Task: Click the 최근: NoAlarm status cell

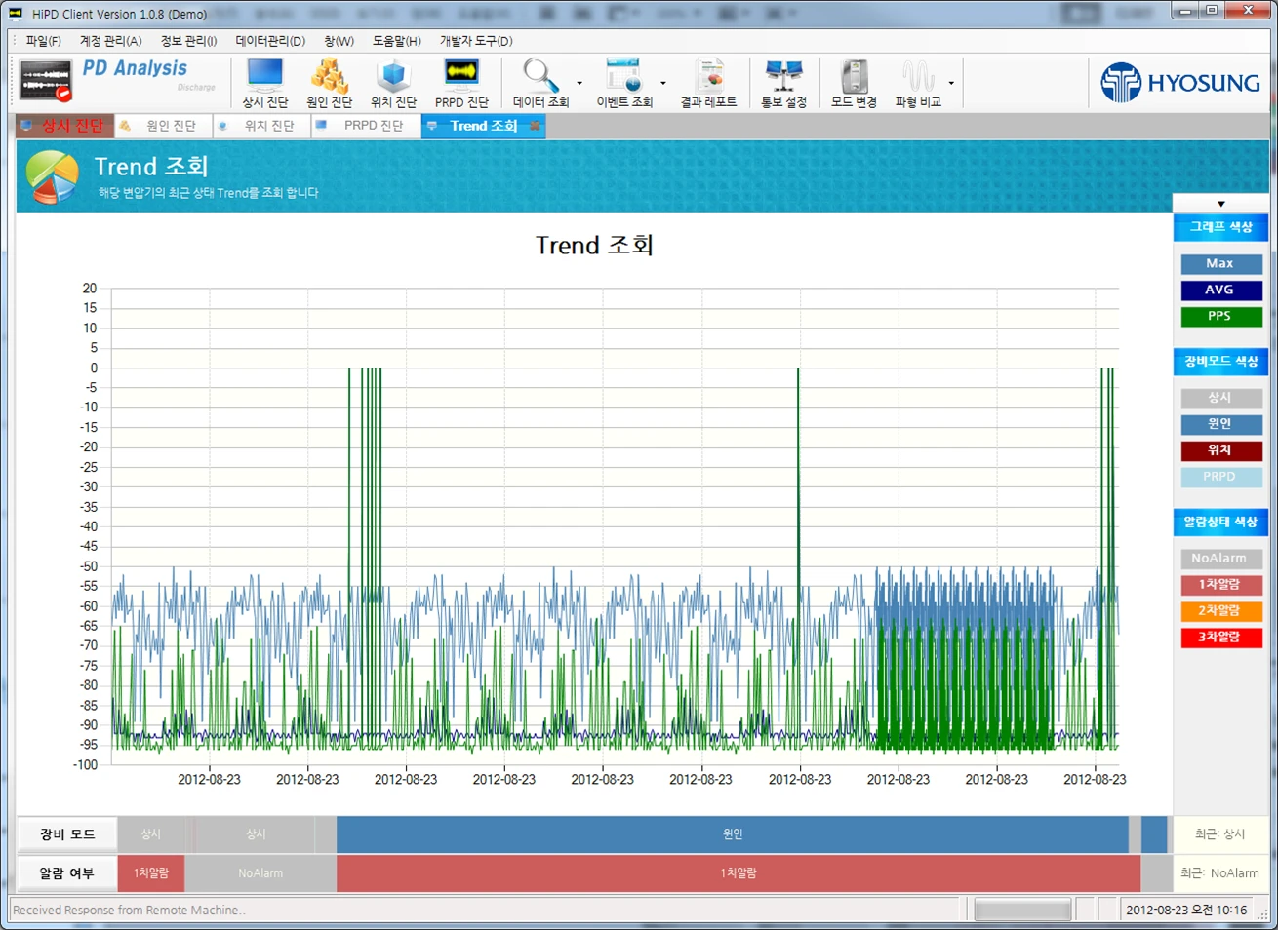Action: (x=1220, y=873)
